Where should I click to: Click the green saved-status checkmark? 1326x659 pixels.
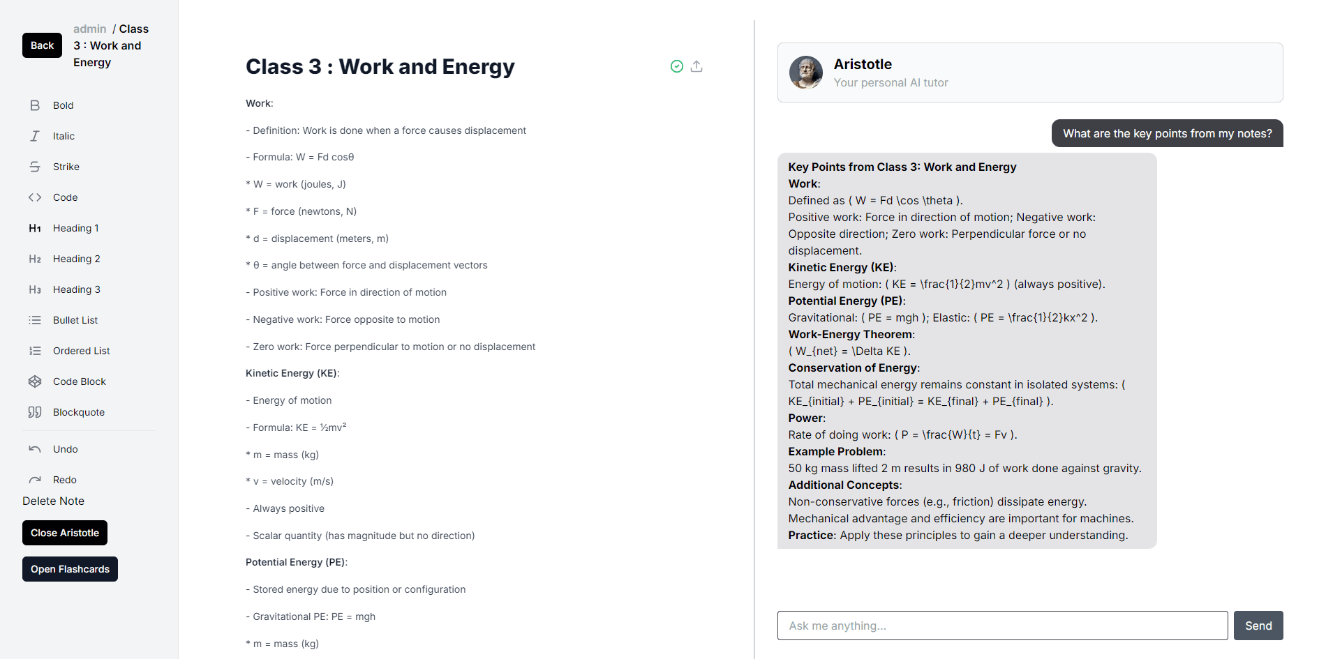click(x=676, y=66)
